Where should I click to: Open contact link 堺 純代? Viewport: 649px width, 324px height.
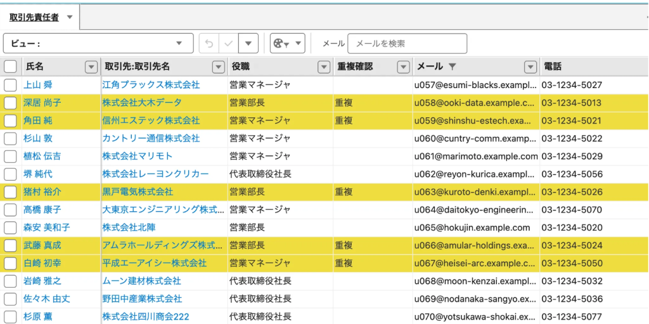[38, 174]
